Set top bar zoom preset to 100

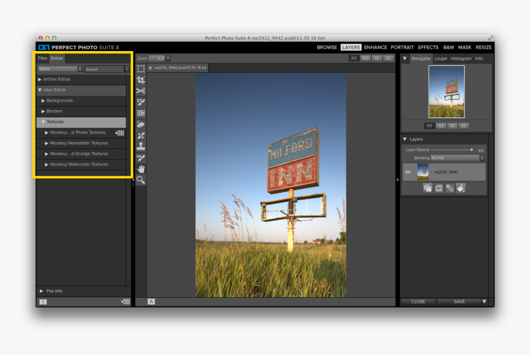pos(365,58)
